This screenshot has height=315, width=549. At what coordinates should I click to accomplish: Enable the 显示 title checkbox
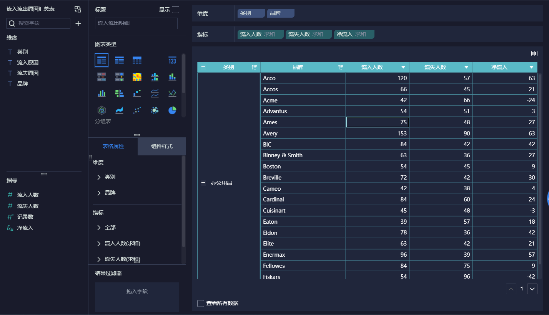(175, 10)
